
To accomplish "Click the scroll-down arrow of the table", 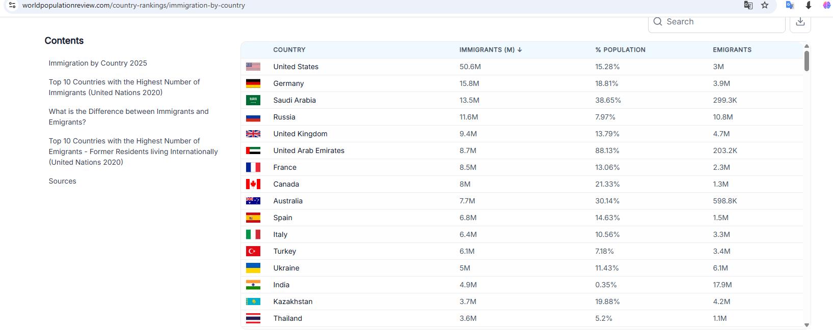I will tap(807, 325).
